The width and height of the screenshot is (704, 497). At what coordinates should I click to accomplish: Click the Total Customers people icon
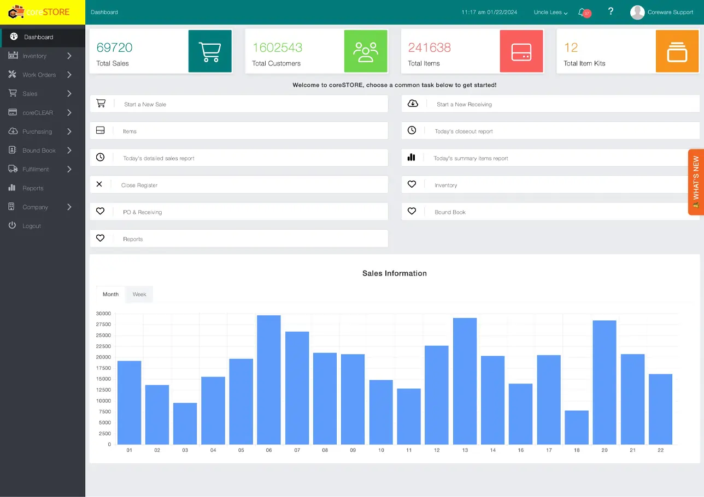pyautogui.click(x=366, y=51)
